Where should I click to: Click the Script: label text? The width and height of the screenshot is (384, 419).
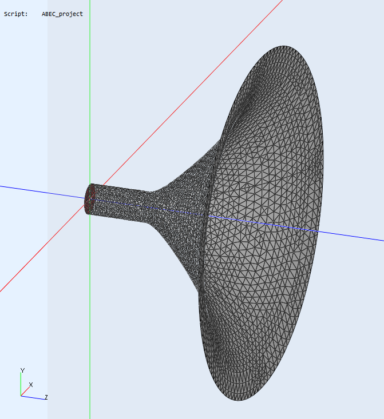click(x=16, y=14)
